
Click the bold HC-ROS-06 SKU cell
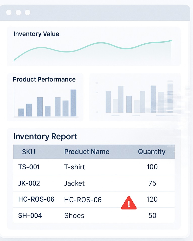coord(36,199)
